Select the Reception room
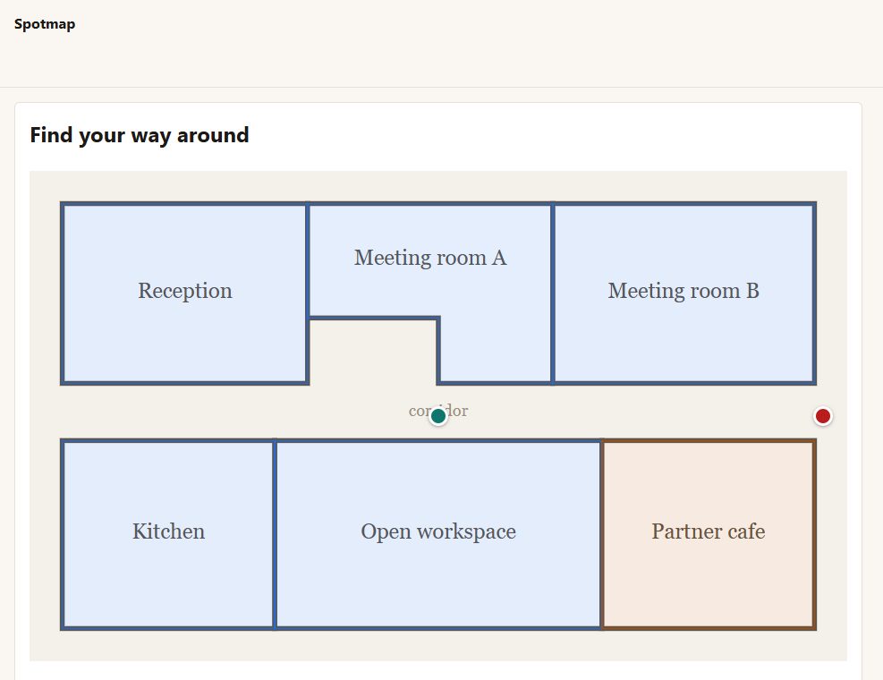883x680 pixels. tap(184, 293)
